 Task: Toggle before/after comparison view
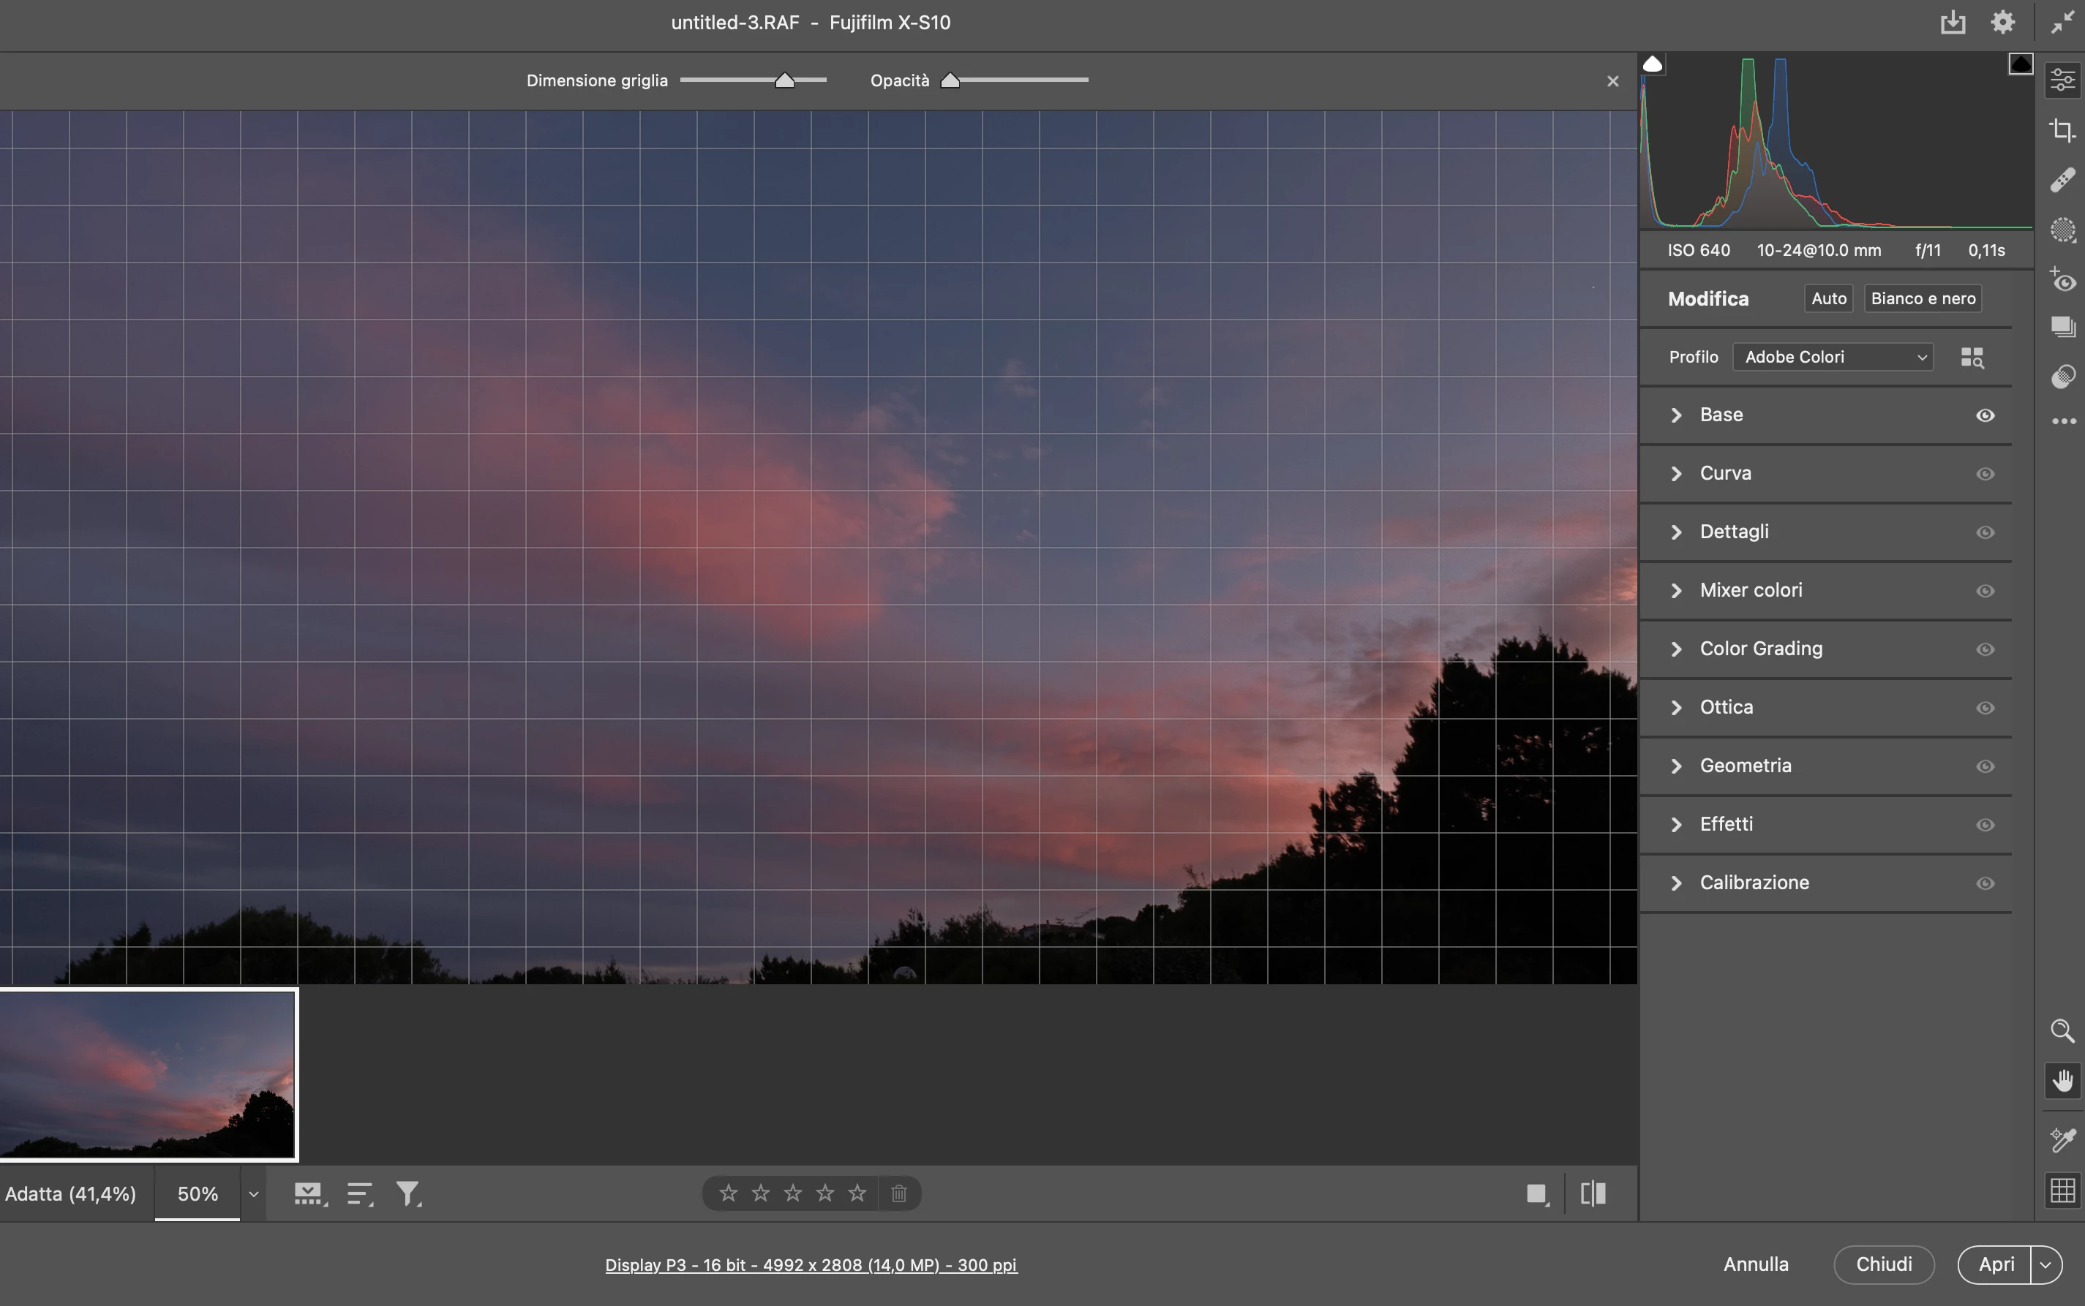coord(1593,1193)
